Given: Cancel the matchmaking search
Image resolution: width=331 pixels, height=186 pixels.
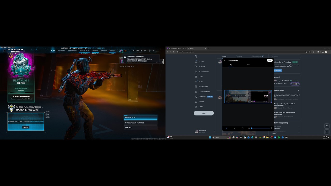Looking at the screenshot, I should click(x=26, y=127).
